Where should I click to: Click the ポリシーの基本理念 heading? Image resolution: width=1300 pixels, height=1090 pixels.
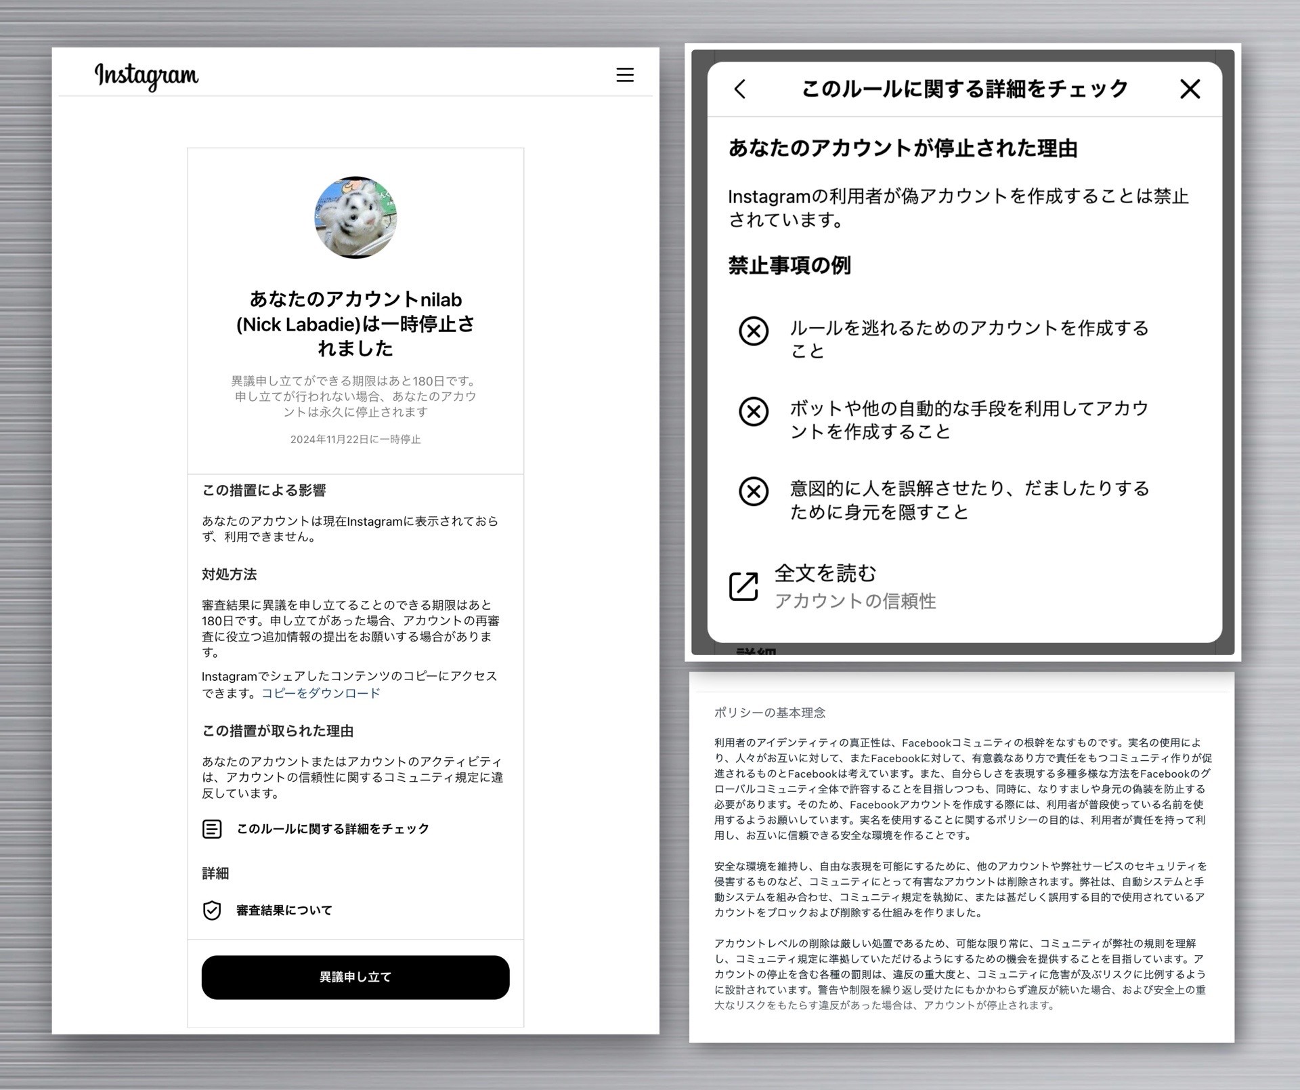(x=770, y=713)
